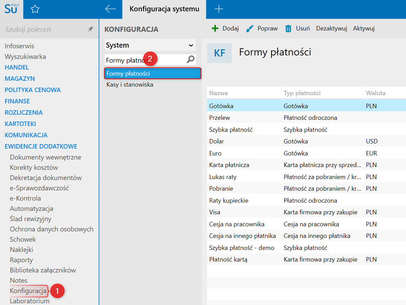Open Schowek item
Screen dimensions: 406x305
(23, 239)
